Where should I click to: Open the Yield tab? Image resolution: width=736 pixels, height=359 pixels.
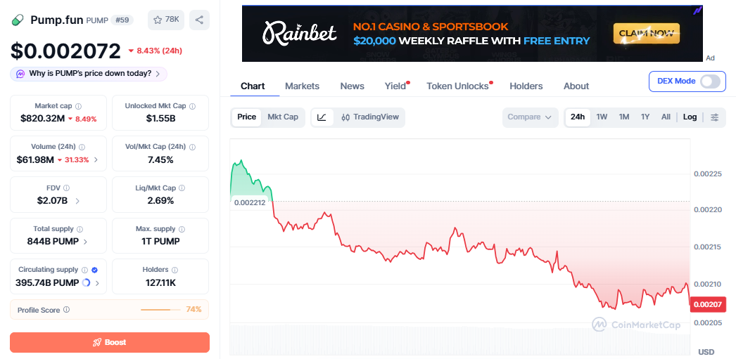pyautogui.click(x=395, y=86)
